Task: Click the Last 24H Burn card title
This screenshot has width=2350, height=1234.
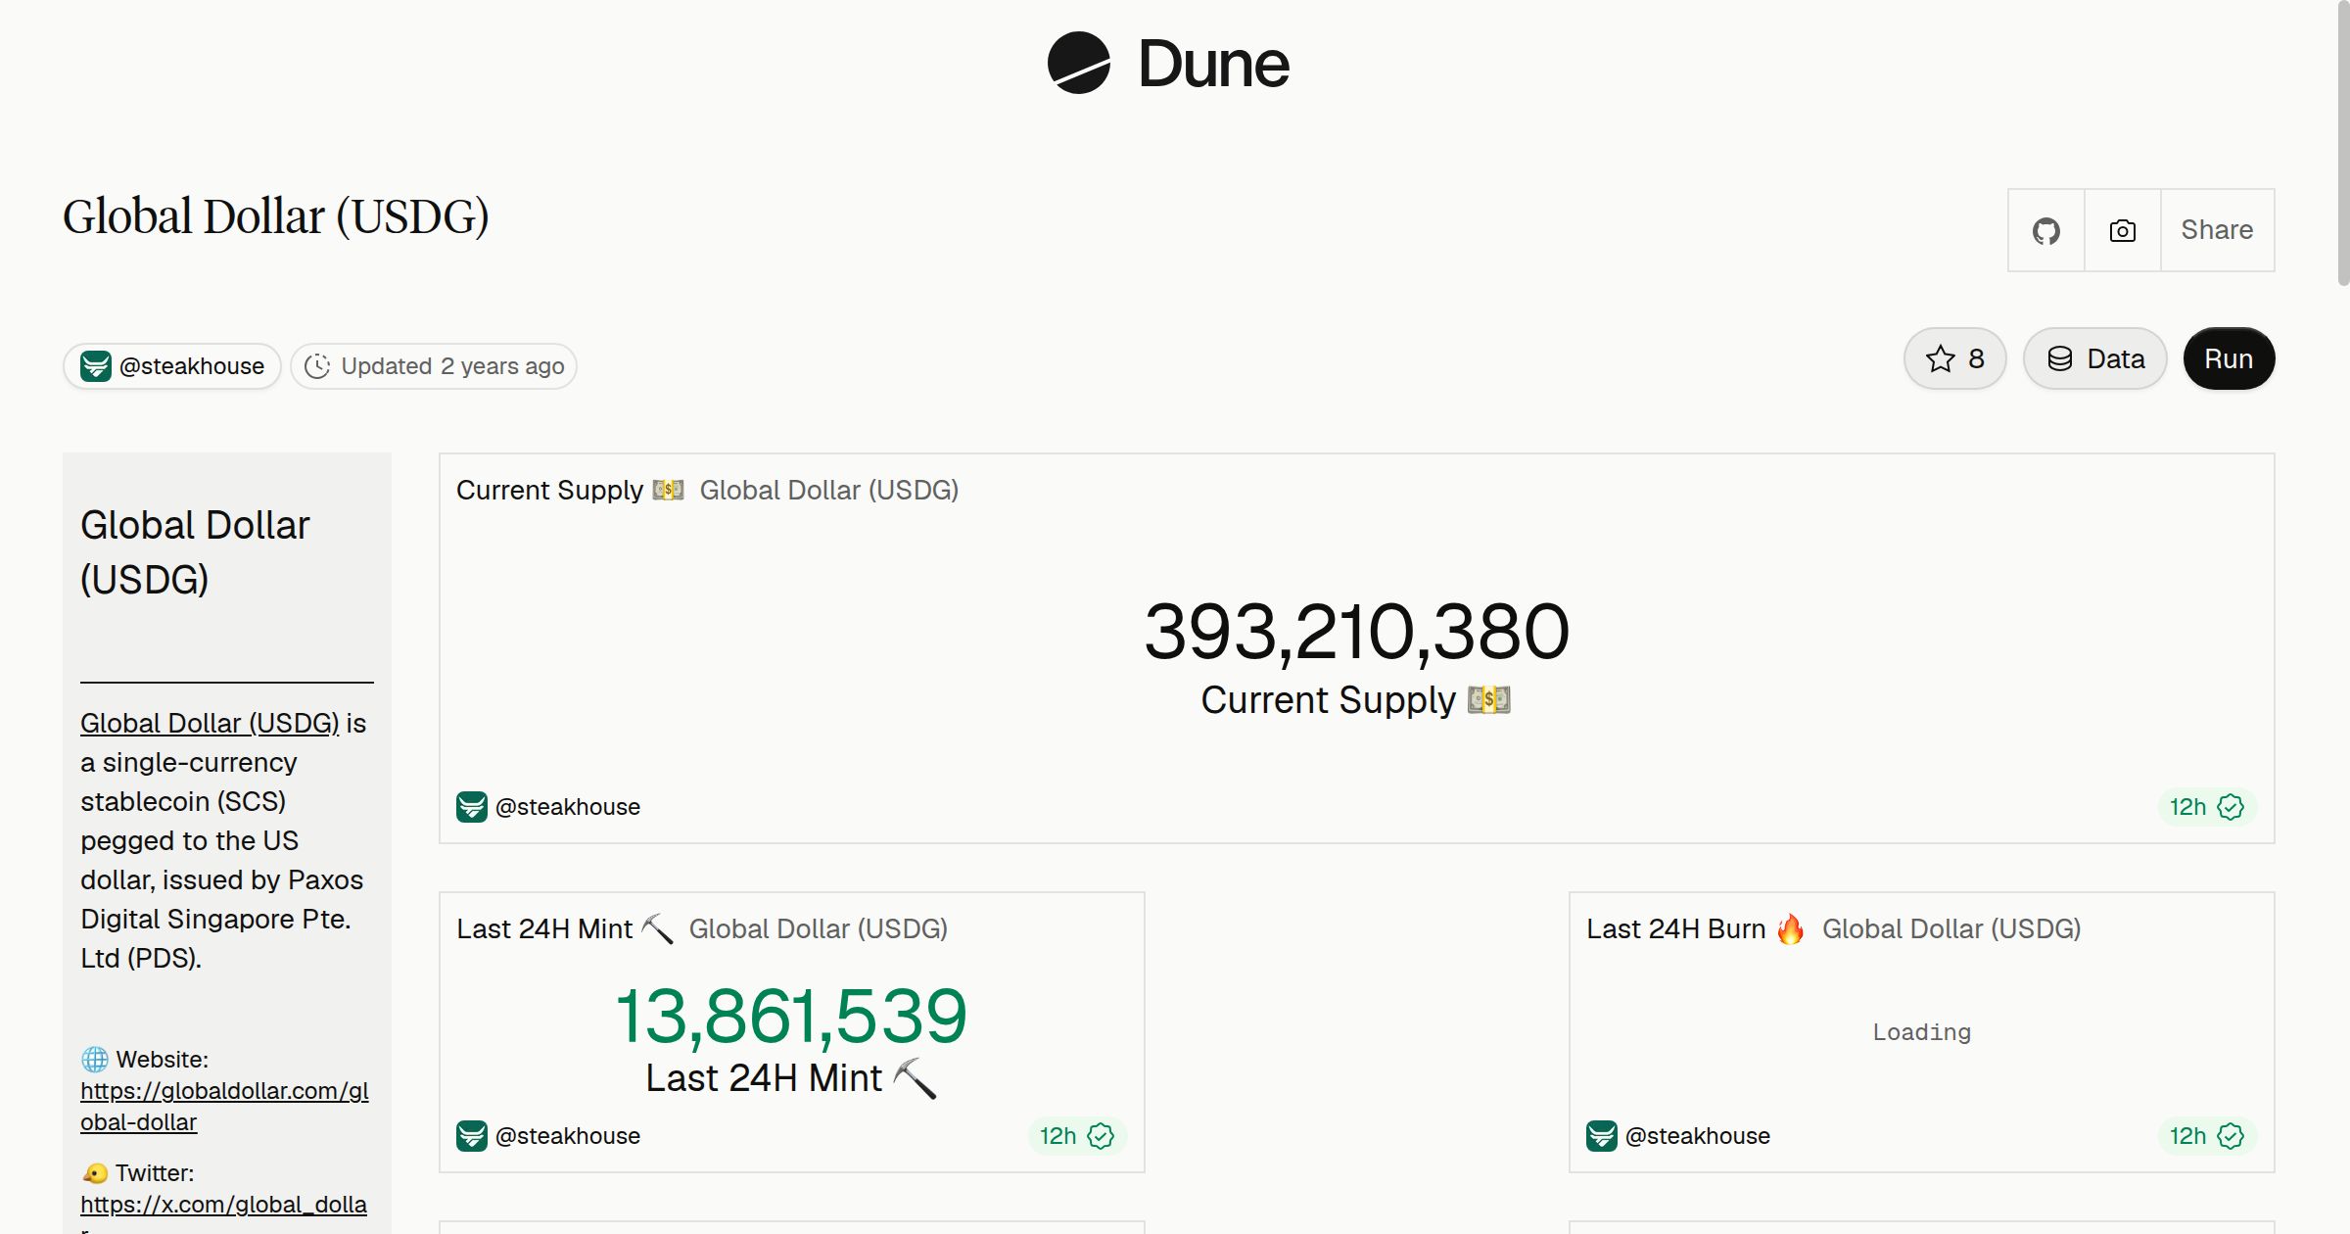Action: [x=1696, y=928]
